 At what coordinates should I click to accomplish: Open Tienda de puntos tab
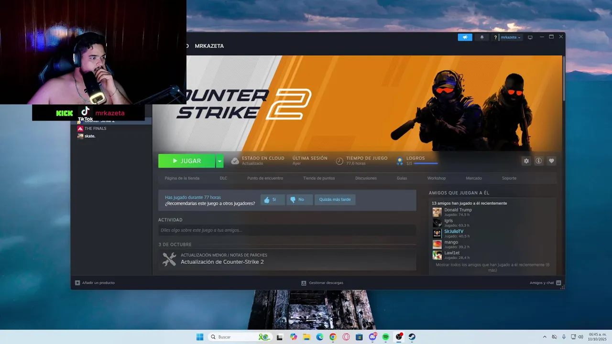(319, 178)
